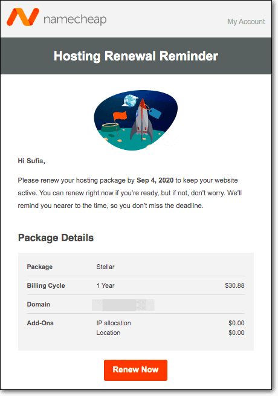Click the Billing Cycle label
This screenshot has height=396, width=278.
pyautogui.click(x=46, y=285)
